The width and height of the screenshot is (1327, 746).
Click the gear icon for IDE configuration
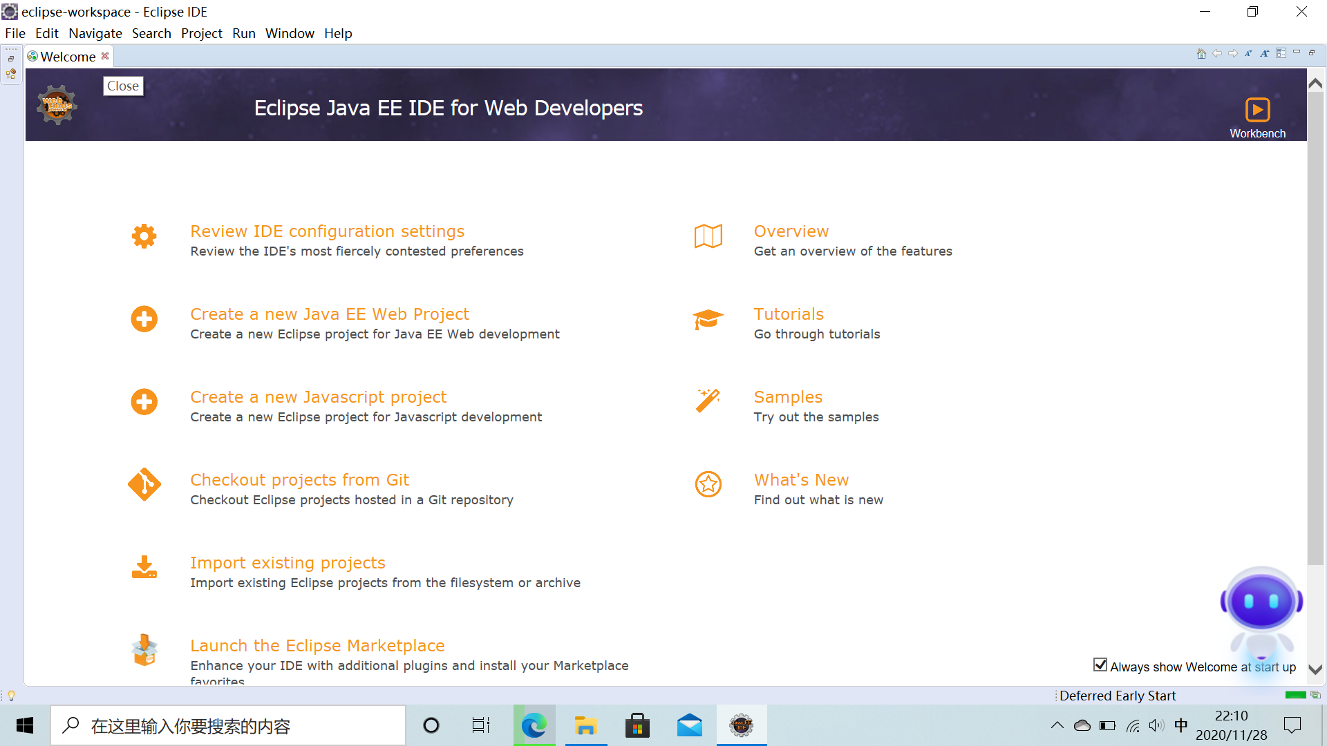pyautogui.click(x=144, y=236)
